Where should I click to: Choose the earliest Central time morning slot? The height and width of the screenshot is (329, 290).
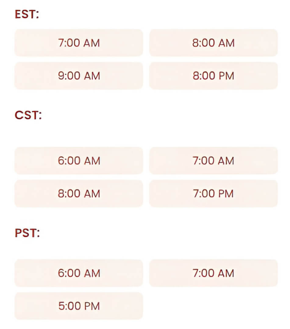79,161
